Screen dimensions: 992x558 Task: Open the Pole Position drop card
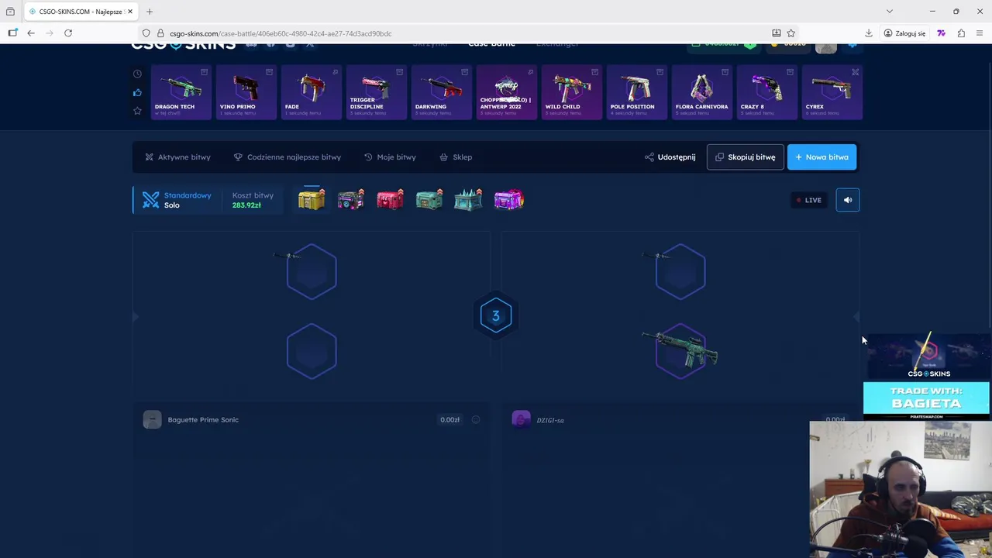pyautogui.click(x=637, y=92)
